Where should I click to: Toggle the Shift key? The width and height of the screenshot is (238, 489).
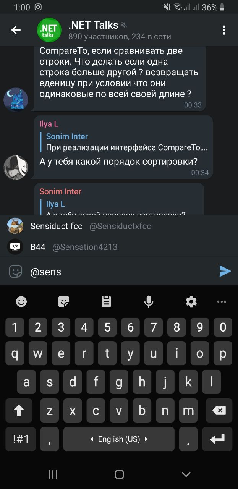click(x=19, y=411)
